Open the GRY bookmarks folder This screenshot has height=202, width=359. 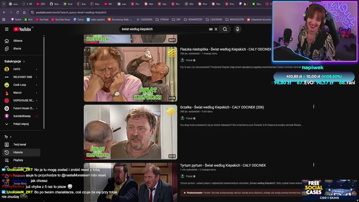[176, 20]
